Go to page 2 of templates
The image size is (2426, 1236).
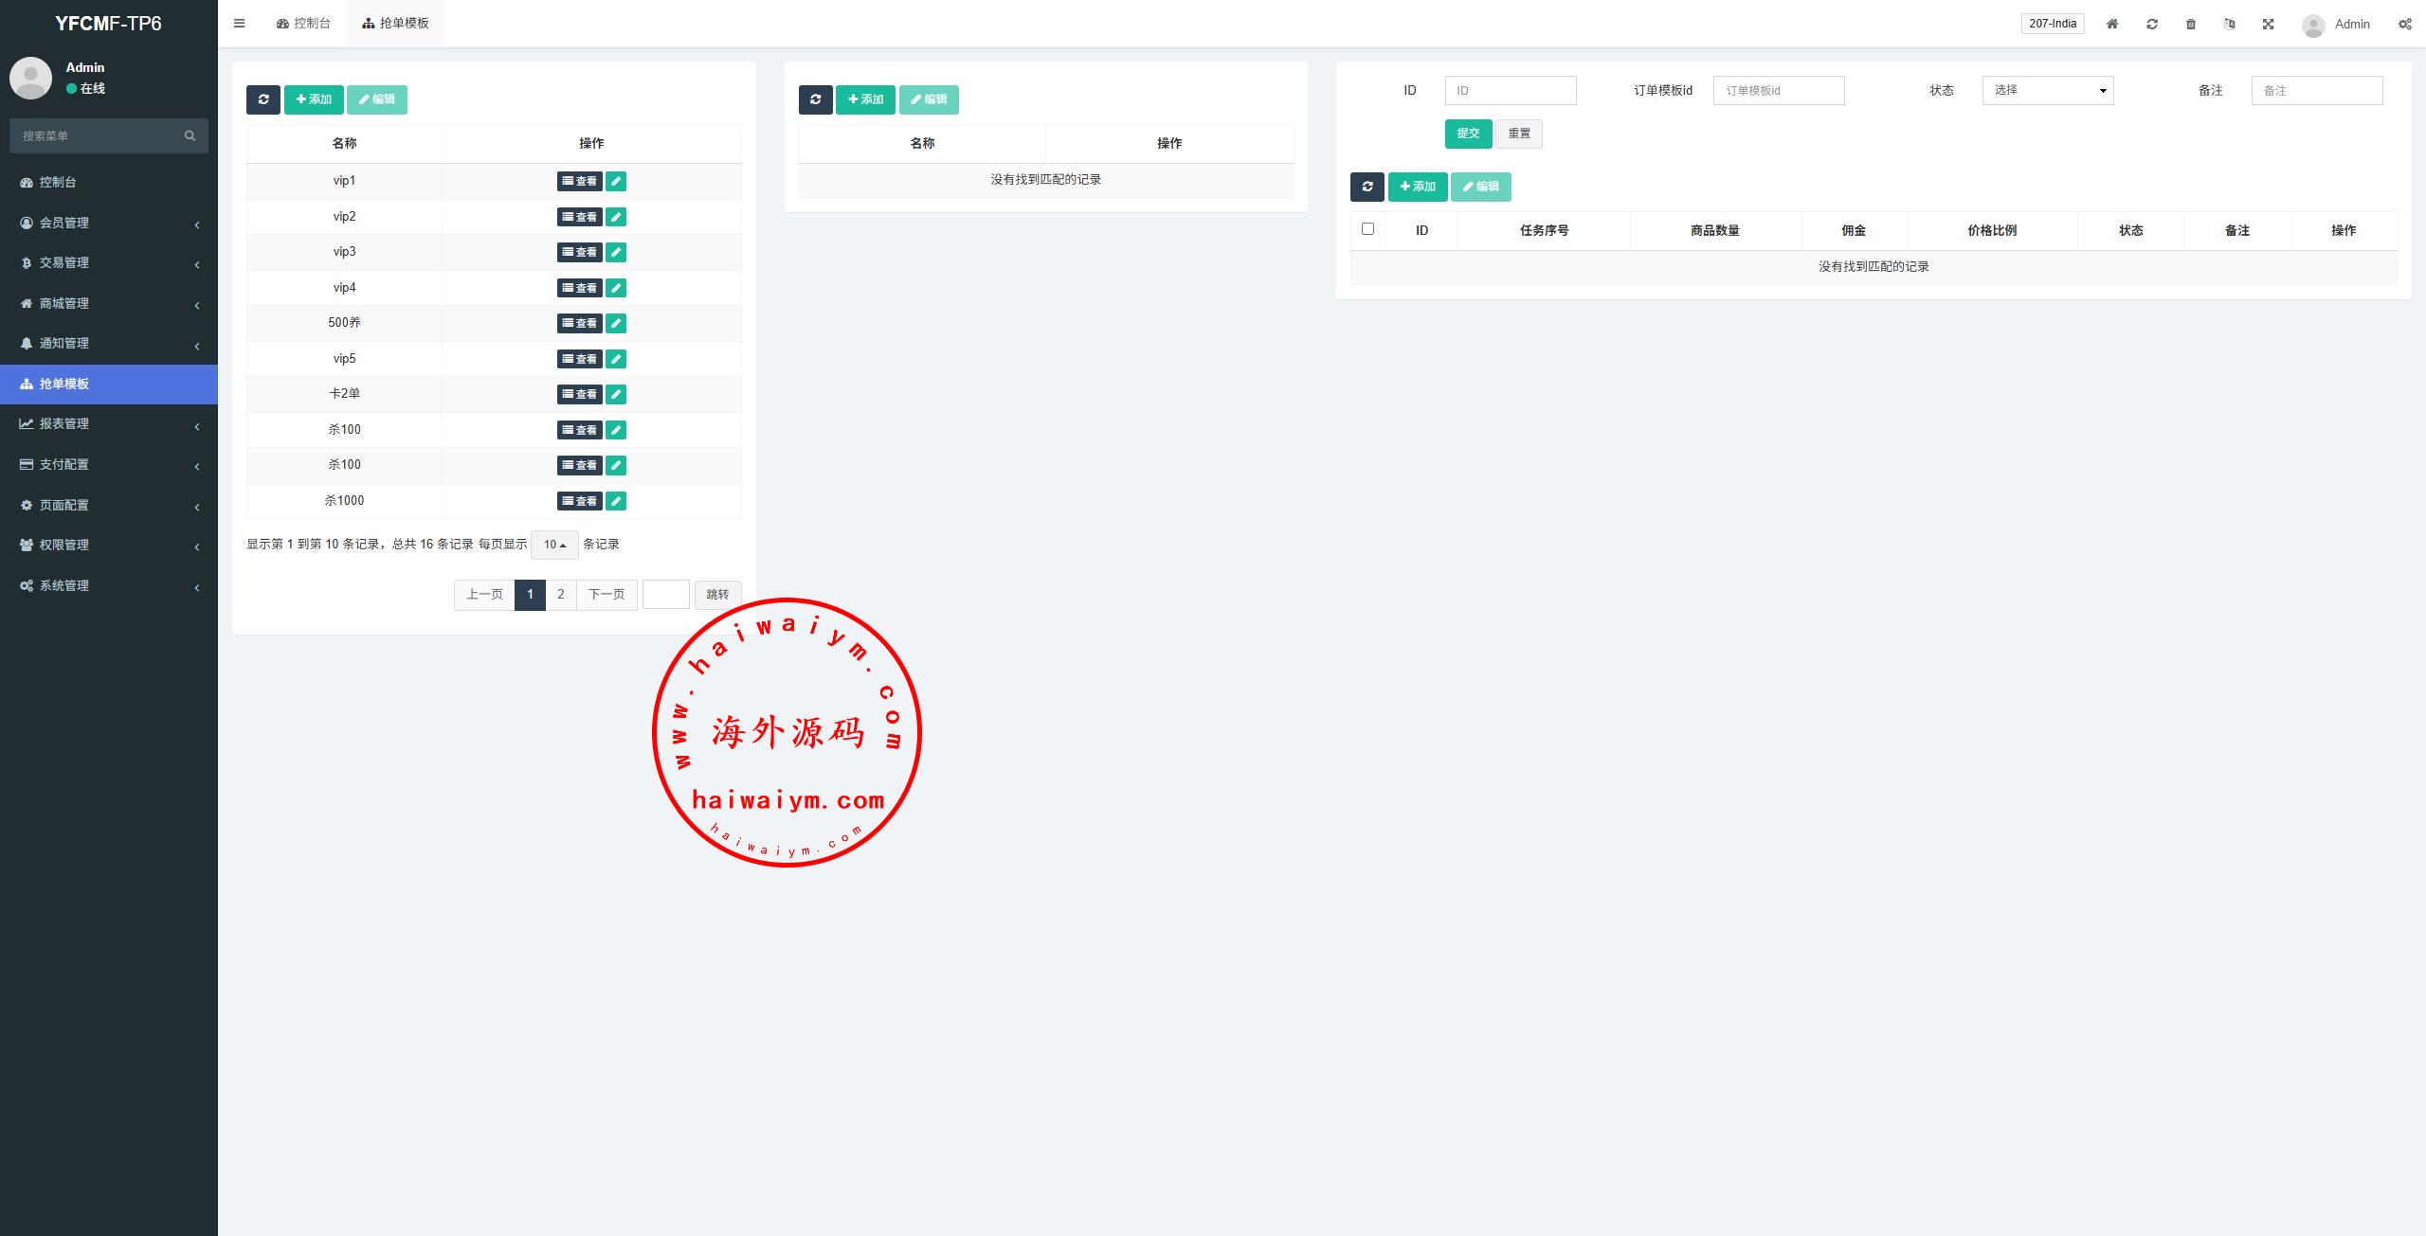point(561,595)
